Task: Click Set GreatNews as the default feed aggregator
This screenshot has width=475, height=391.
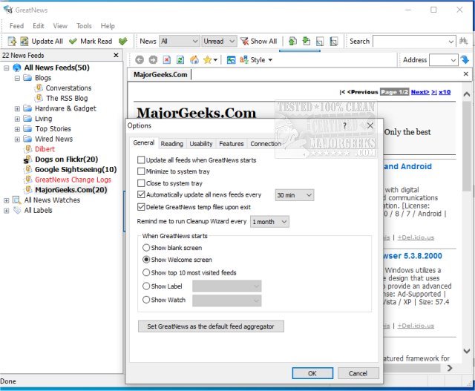Action: point(211,326)
